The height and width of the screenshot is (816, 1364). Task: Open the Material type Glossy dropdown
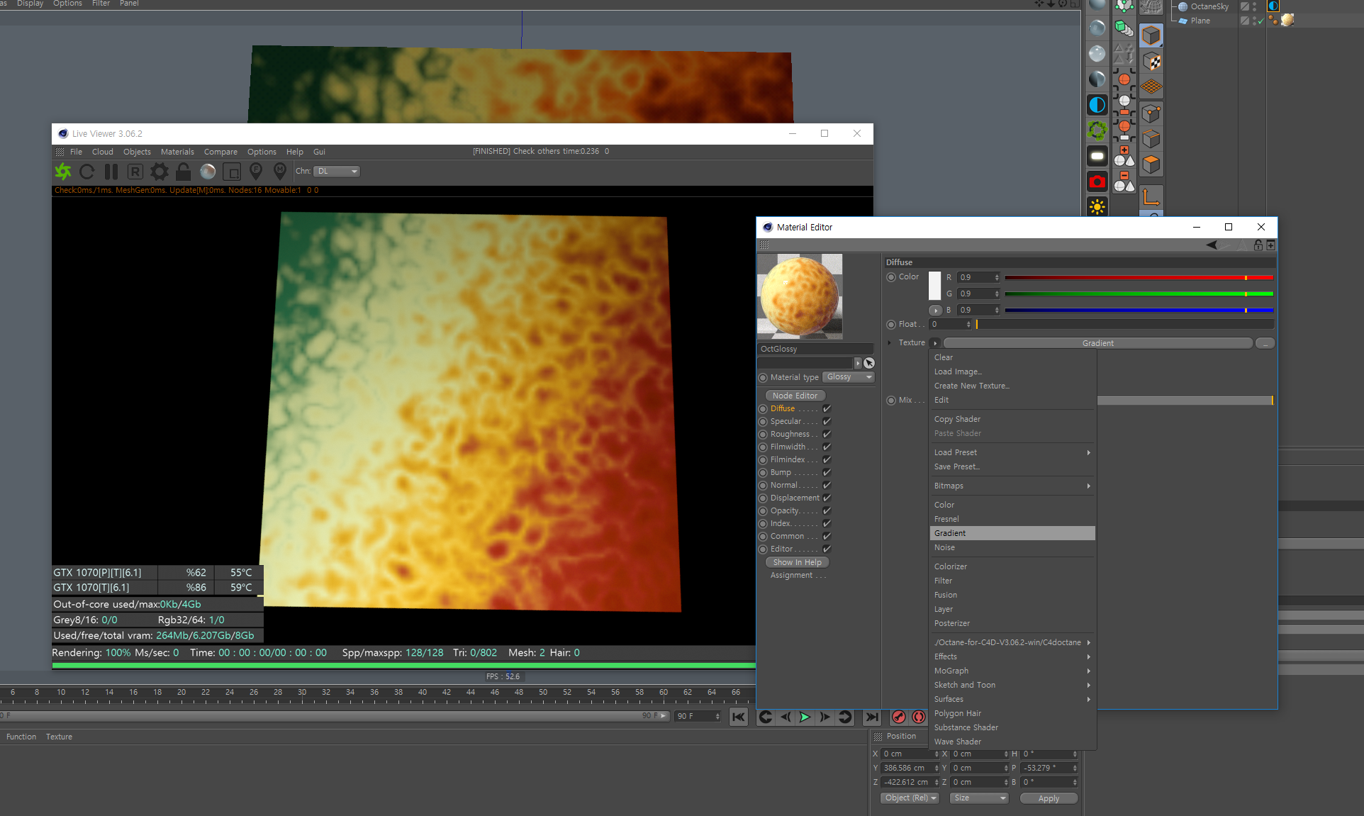click(849, 377)
